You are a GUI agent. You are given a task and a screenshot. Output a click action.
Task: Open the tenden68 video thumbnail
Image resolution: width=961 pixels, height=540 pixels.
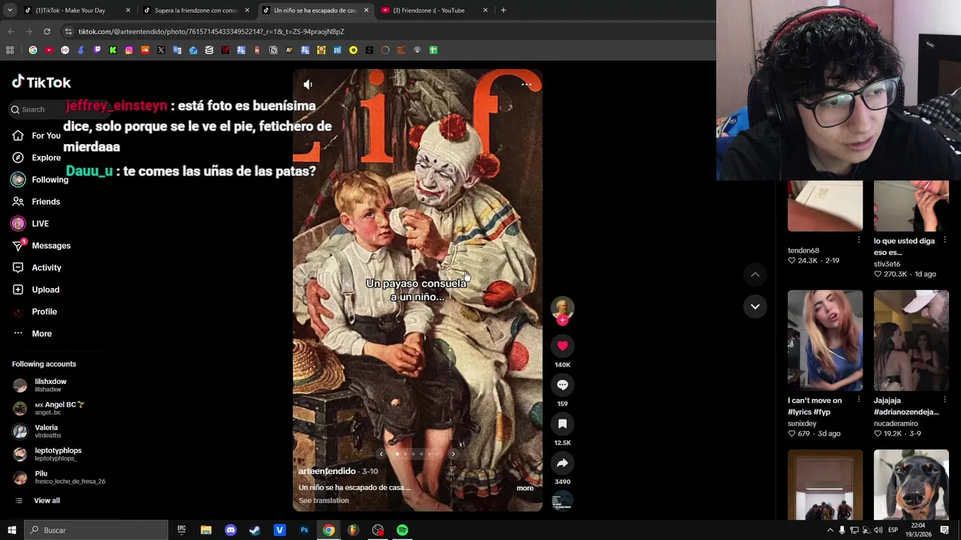tap(825, 206)
